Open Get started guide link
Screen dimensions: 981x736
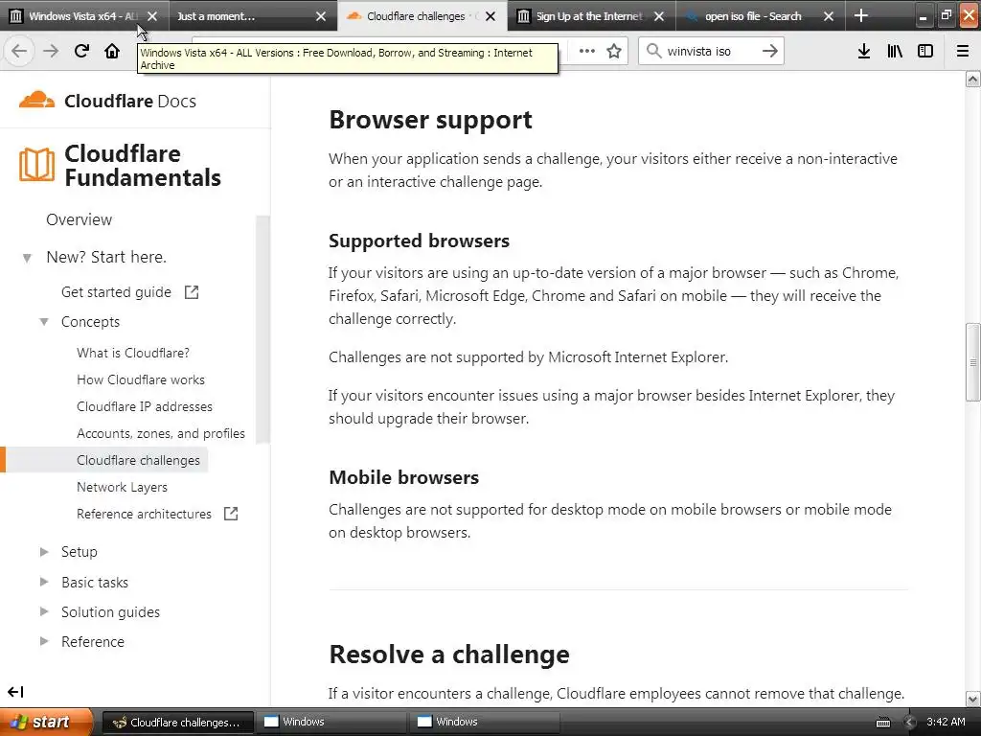coord(116,292)
